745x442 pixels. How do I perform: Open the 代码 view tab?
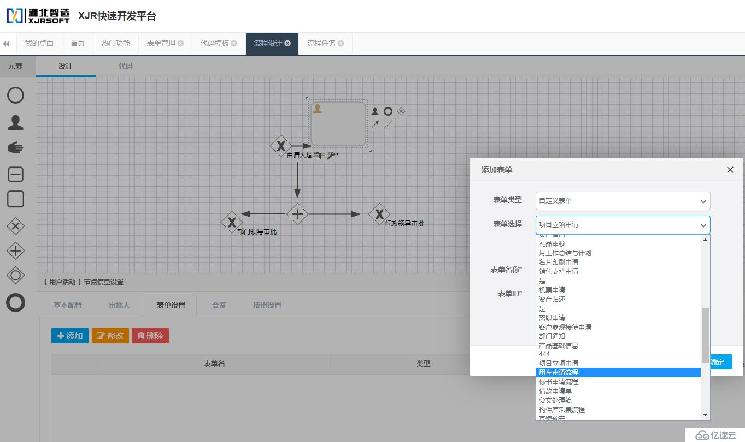(x=126, y=67)
